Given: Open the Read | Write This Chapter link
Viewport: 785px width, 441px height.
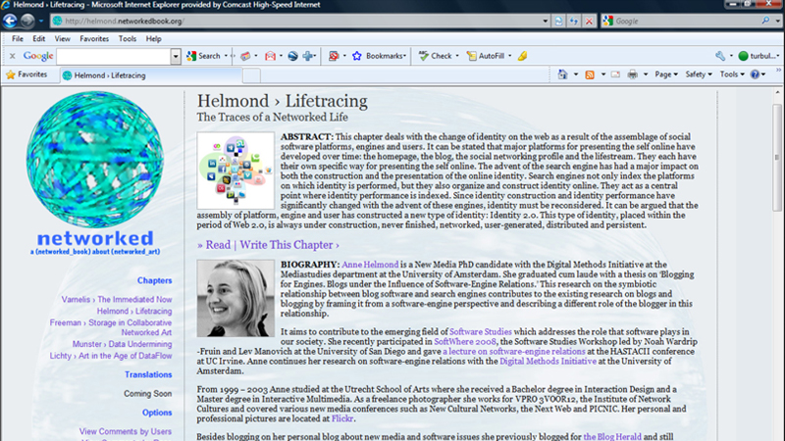Looking at the screenshot, I should coord(268,245).
